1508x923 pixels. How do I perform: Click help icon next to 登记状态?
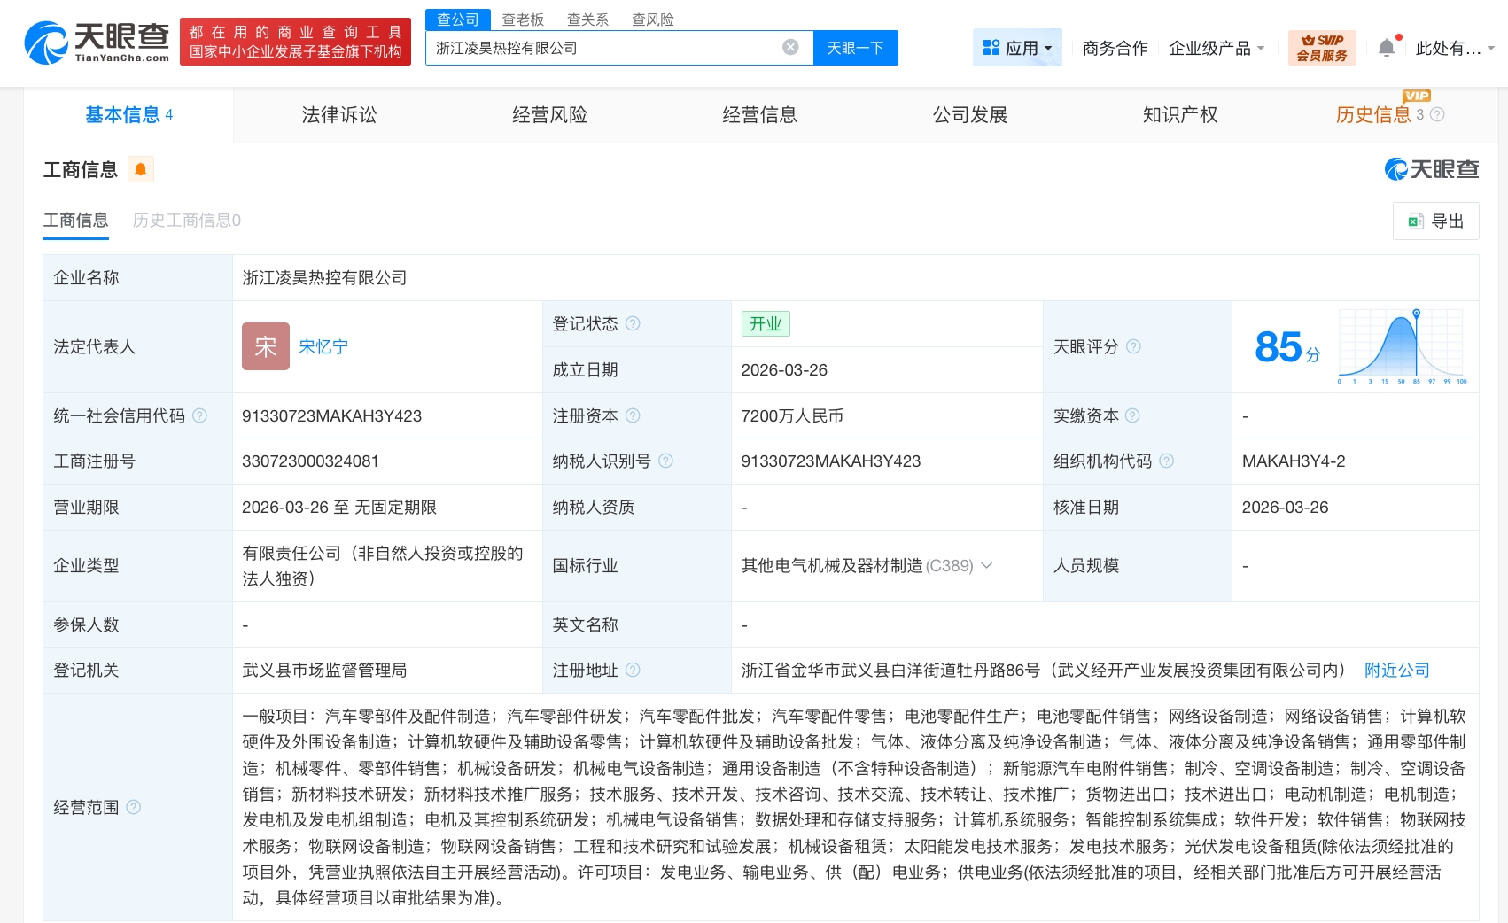633,323
